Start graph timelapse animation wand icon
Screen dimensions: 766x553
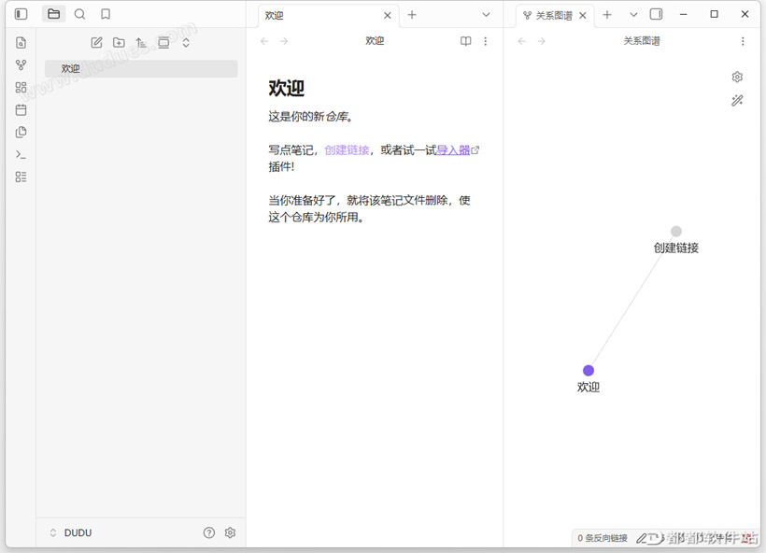click(x=737, y=100)
